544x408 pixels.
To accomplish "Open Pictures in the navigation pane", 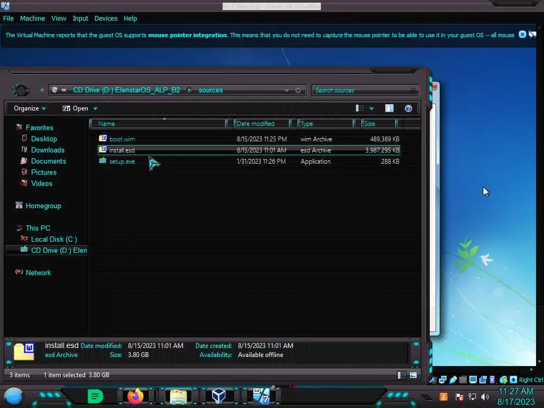I will [x=44, y=172].
